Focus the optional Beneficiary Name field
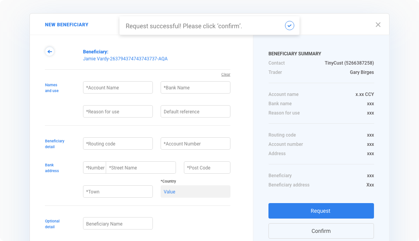Screen dimensions: 419x241 point(118,224)
